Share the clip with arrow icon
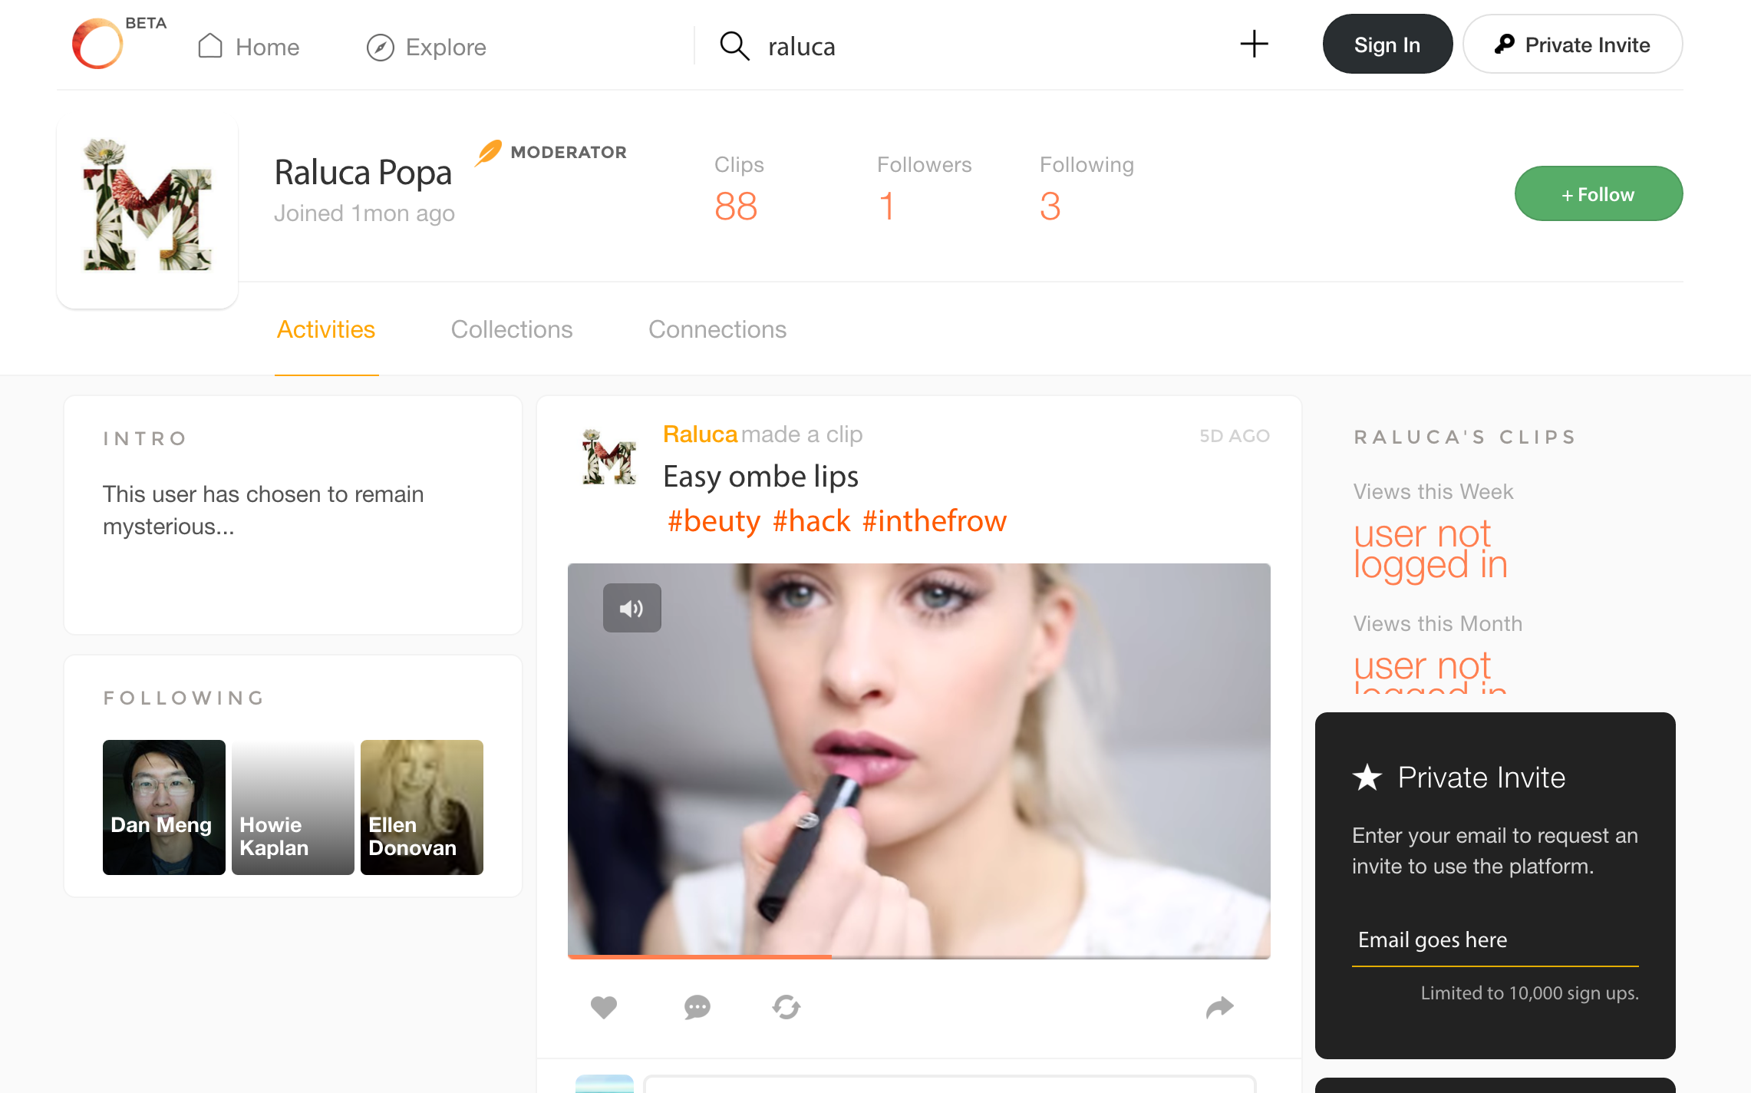Image resolution: width=1751 pixels, height=1093 pixels. [x=1219, y=1007]
